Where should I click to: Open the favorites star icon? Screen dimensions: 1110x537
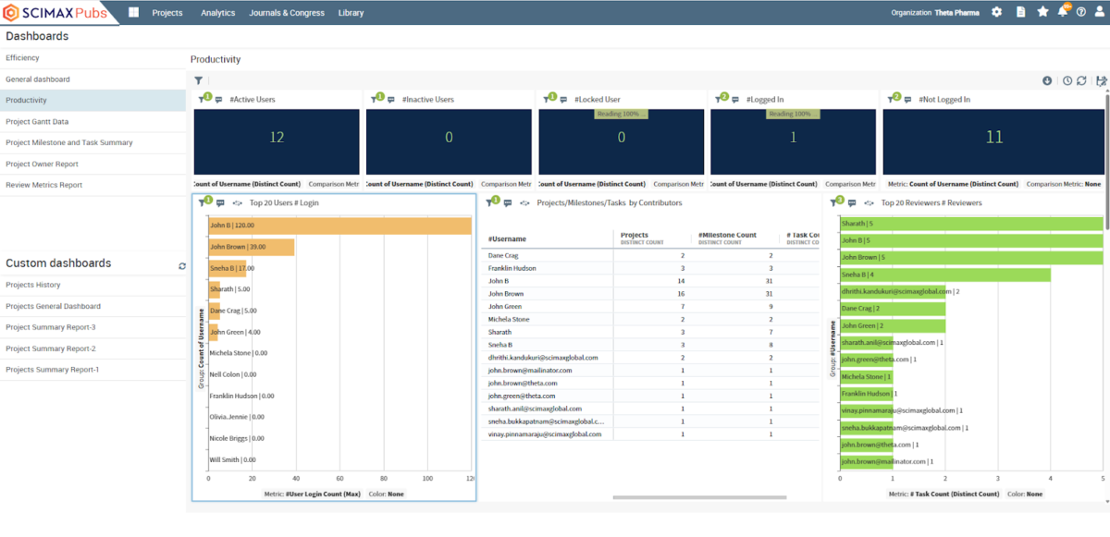[x=1042, y=12]
